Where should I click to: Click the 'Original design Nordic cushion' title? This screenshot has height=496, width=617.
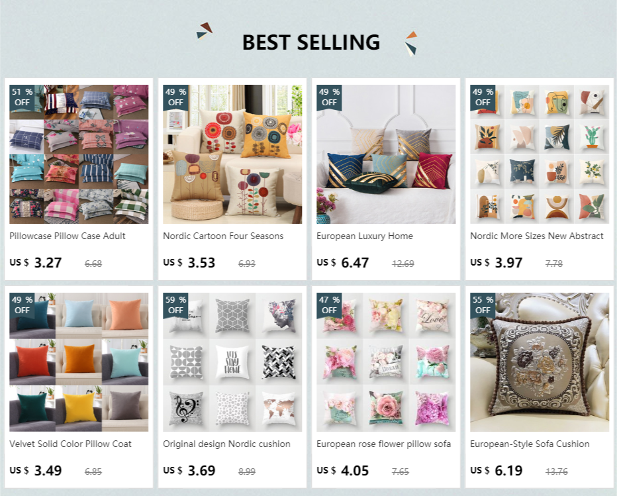coord(226,444)
